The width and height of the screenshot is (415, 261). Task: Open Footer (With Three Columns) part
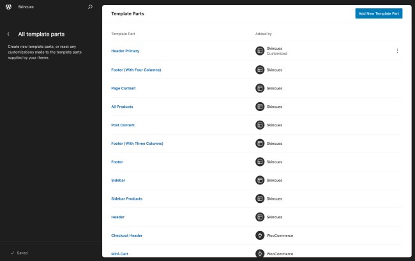click(x=137, y=144)
